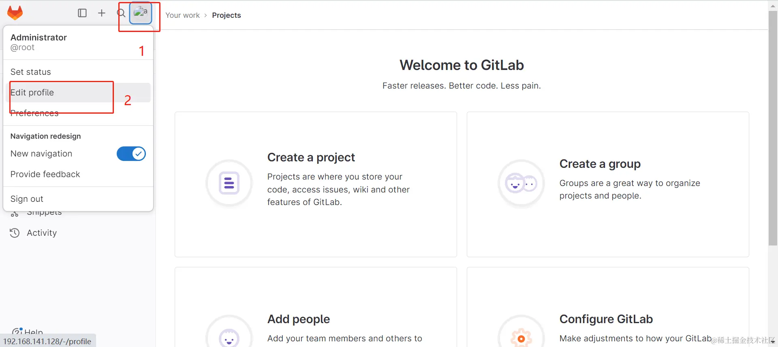Viewport: 778px width, 347px height.
Task: Open the Configure GitLab card
Action: tap(608, 307)
